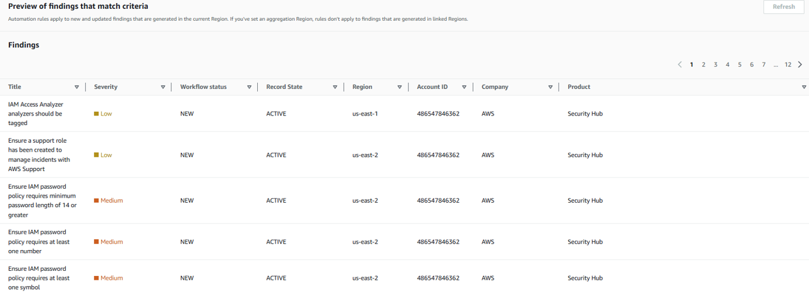Screen dimensions: 809x293
Task: Click the Account ID sort arrow
Action: [x=464, y=87]
